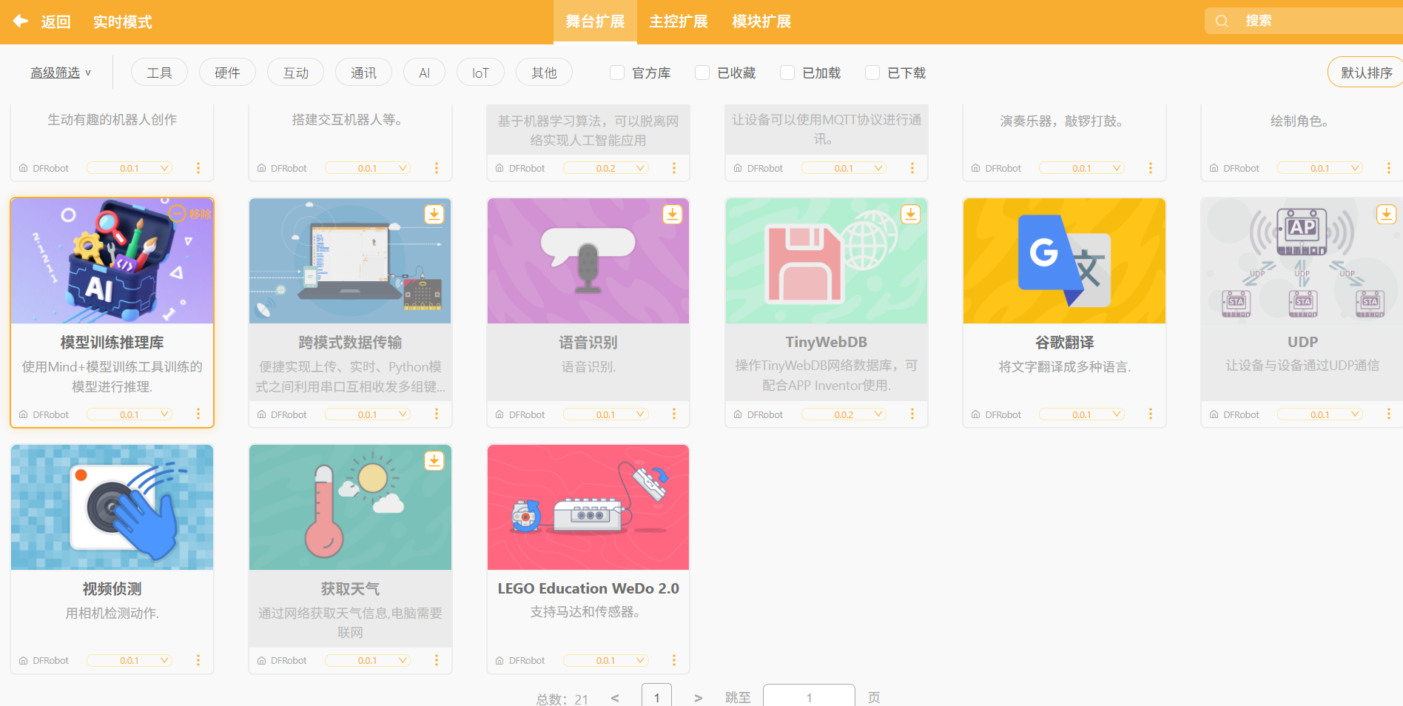Check the 已收藏 filter box

pyautogui.click(x=702, y=73)
